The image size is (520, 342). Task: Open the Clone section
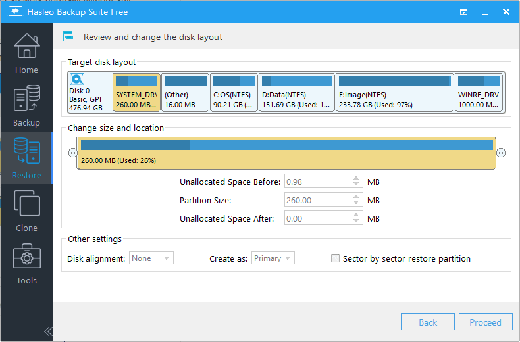coord(26,210)
